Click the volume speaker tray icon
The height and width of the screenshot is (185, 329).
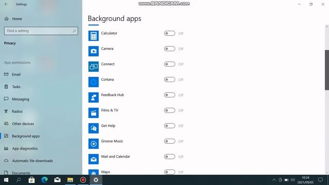(x=293, y=180)
